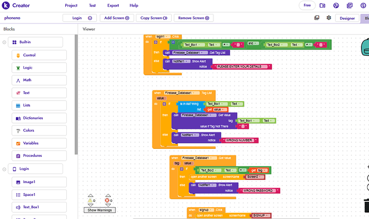Collapse the Built-in blocks tree

coord(4,42)
